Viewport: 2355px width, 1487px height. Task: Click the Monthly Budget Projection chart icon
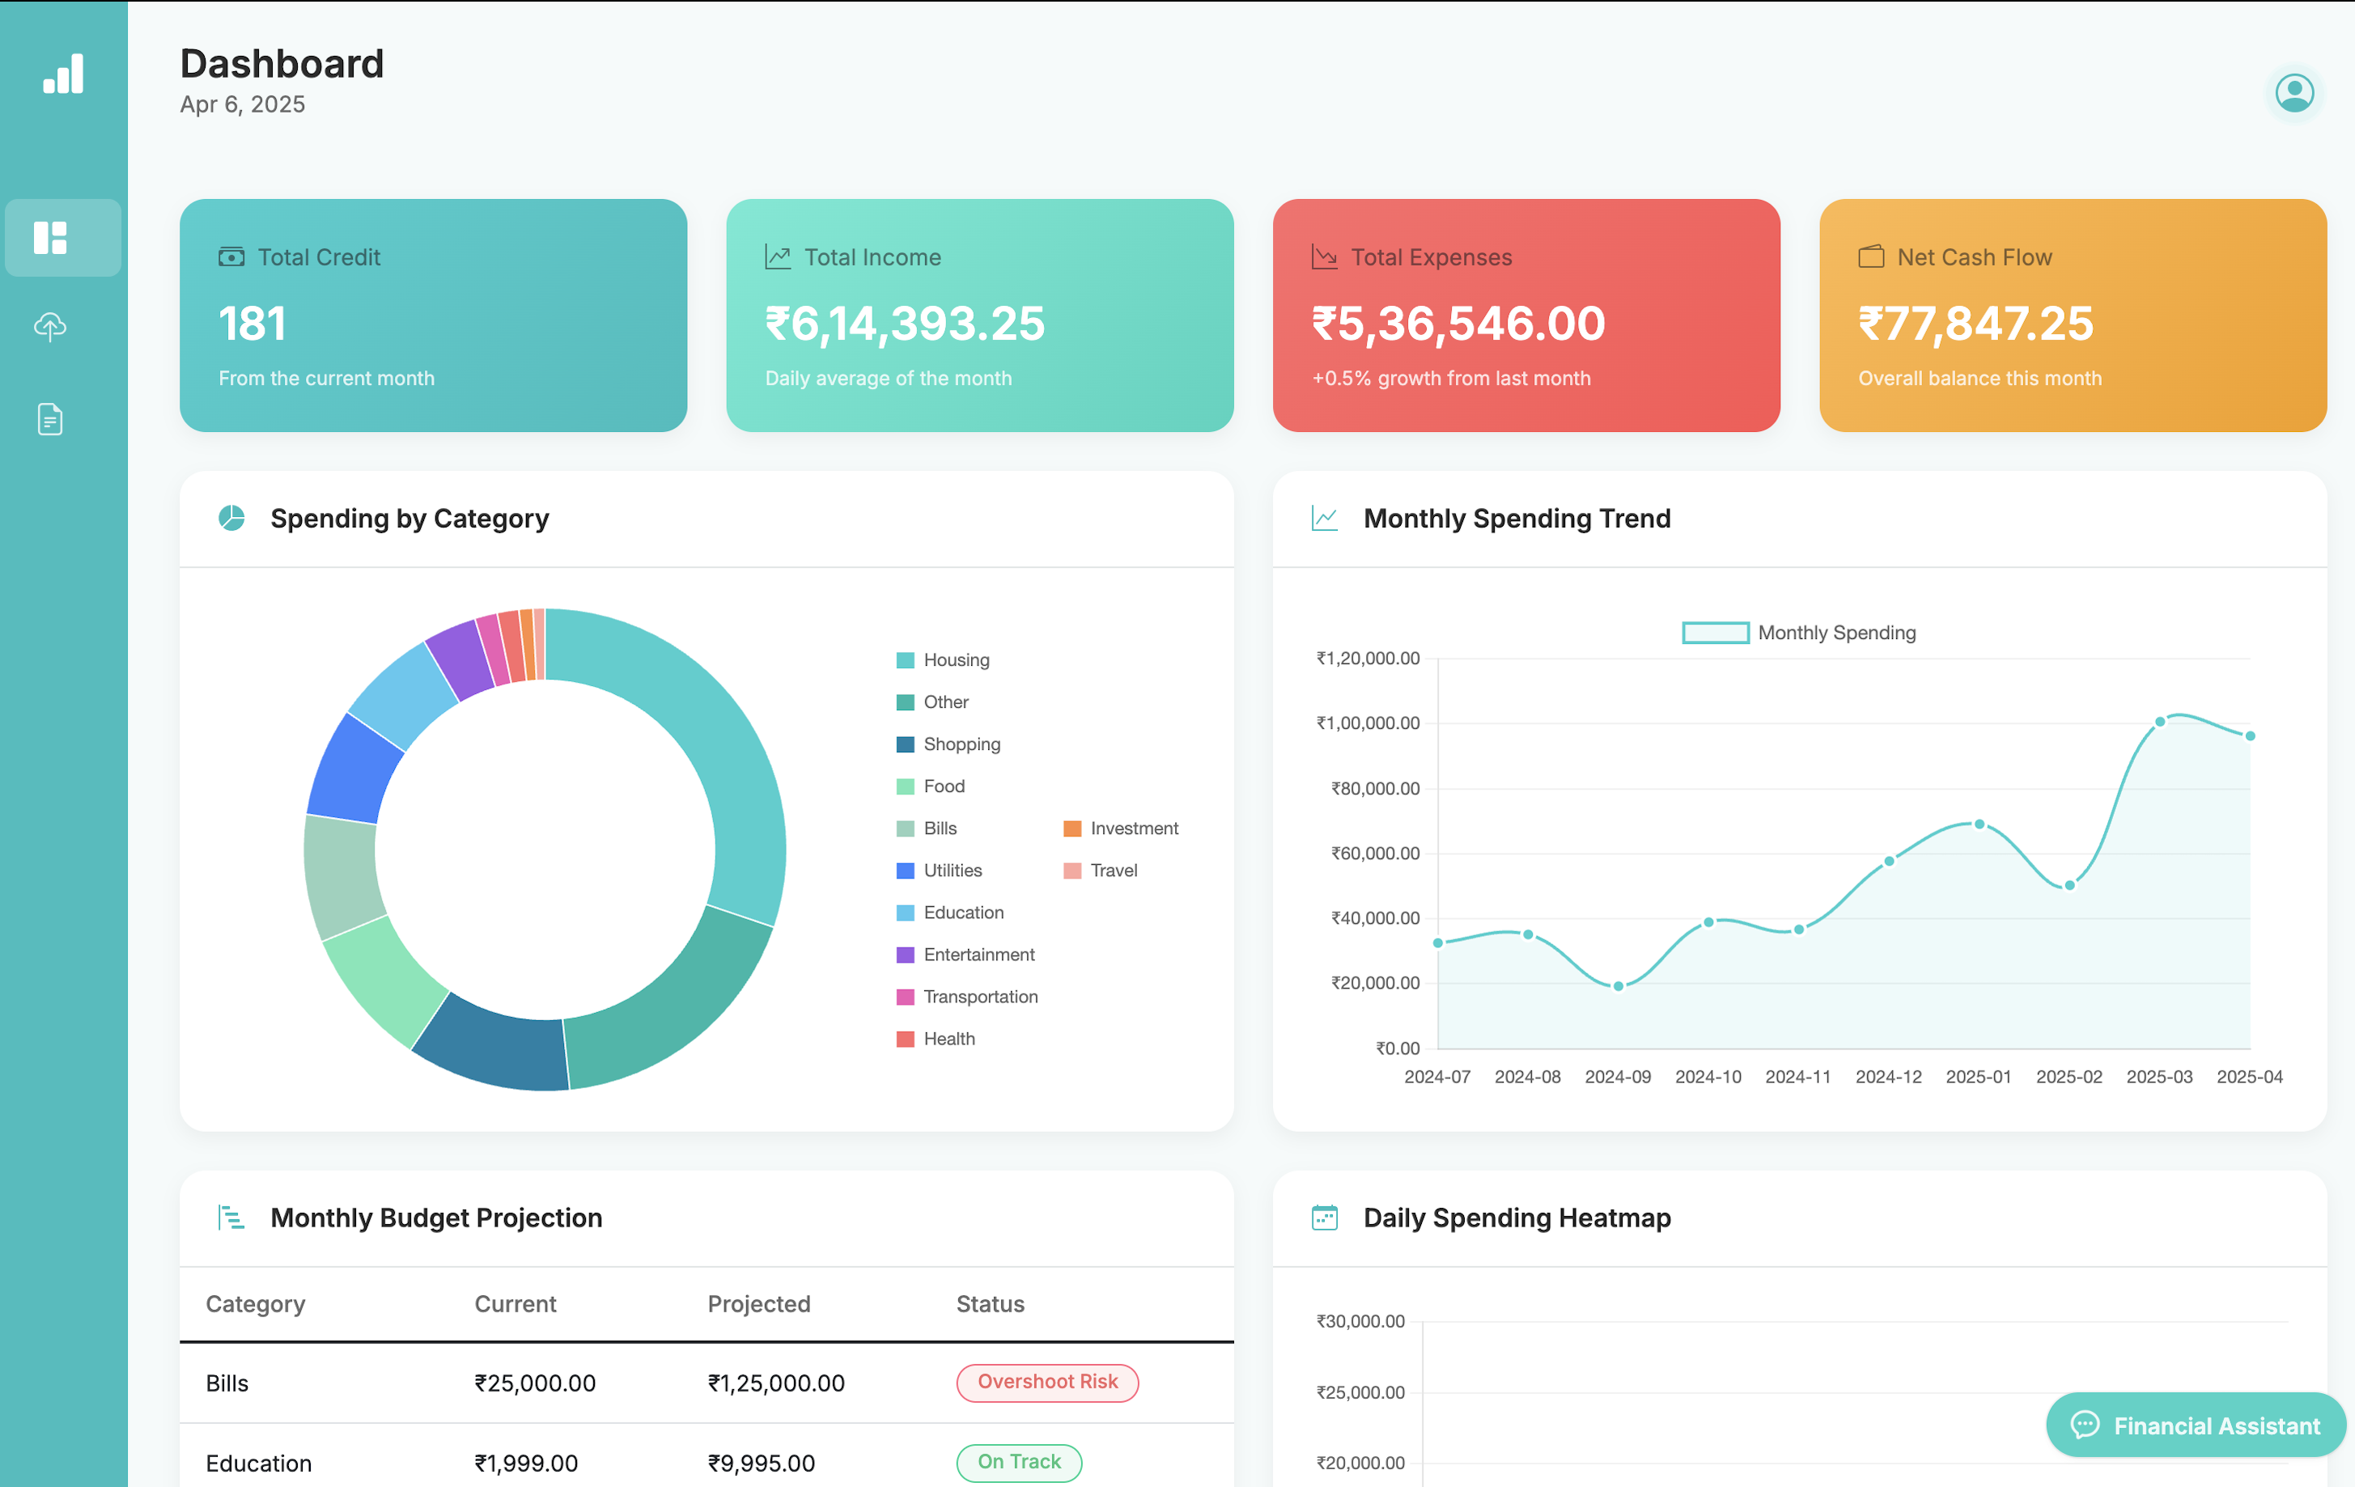pyautogui.click(x=231, y=1217)
